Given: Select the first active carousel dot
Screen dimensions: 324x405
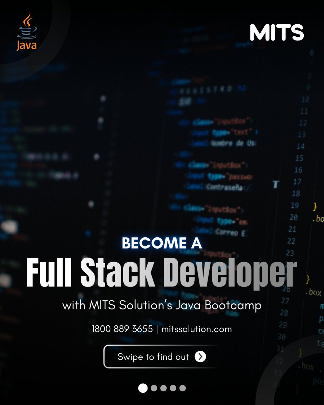Looking at the screenshot, I should point(143,388).
